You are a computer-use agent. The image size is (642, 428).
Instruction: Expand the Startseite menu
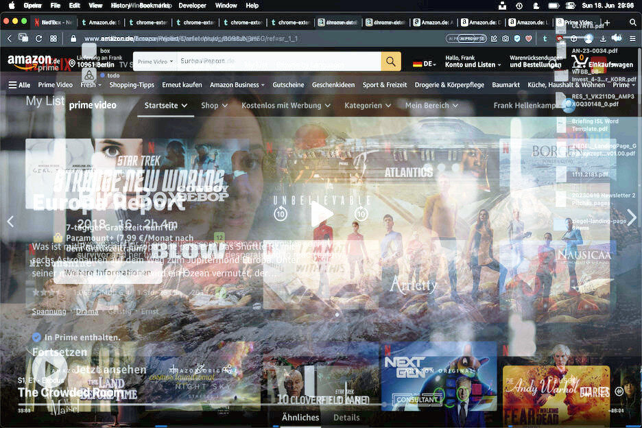tap(166, 106)
